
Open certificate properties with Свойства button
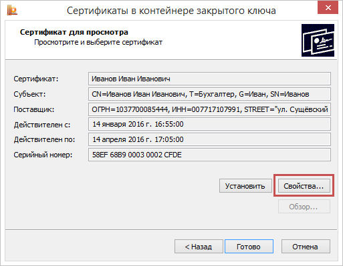(x=304, y=186)
